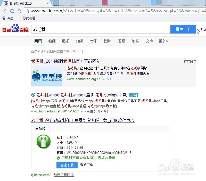Switch to the 地图 tab

click(x=135, y=41)
